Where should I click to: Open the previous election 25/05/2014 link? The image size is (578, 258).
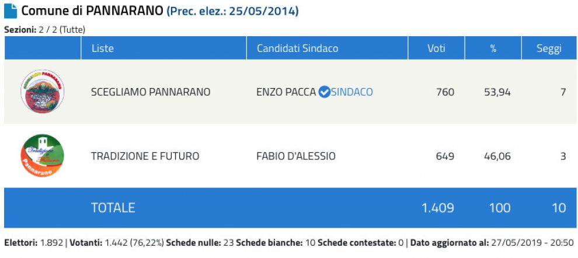click(232, 11)
